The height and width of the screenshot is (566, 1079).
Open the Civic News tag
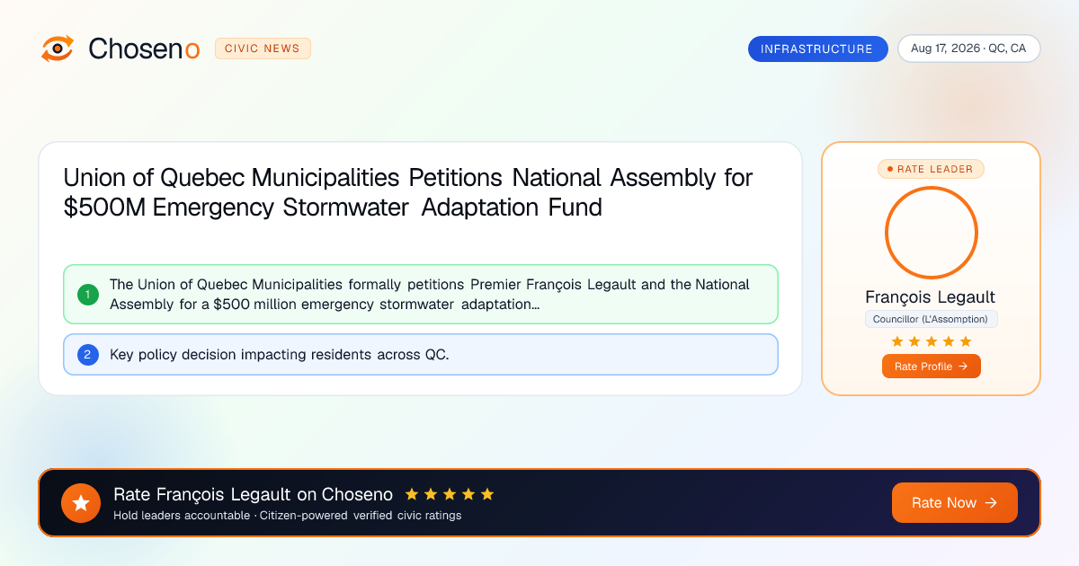point(263,49)
